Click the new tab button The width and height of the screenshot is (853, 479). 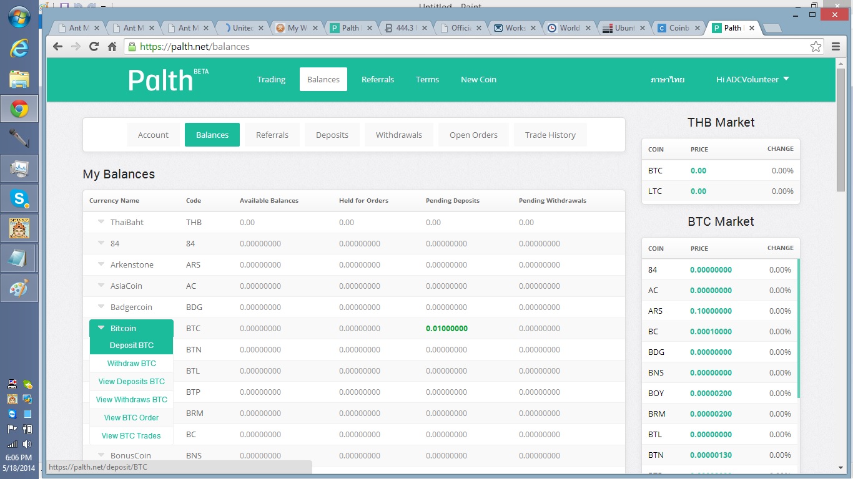[x=772, y=28]
